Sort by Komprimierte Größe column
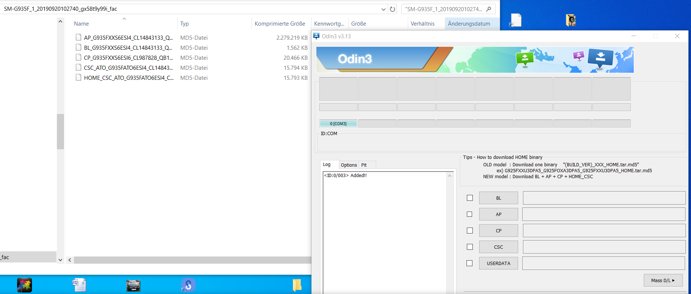This screenshot has width=691, height=294. [280, 23]
